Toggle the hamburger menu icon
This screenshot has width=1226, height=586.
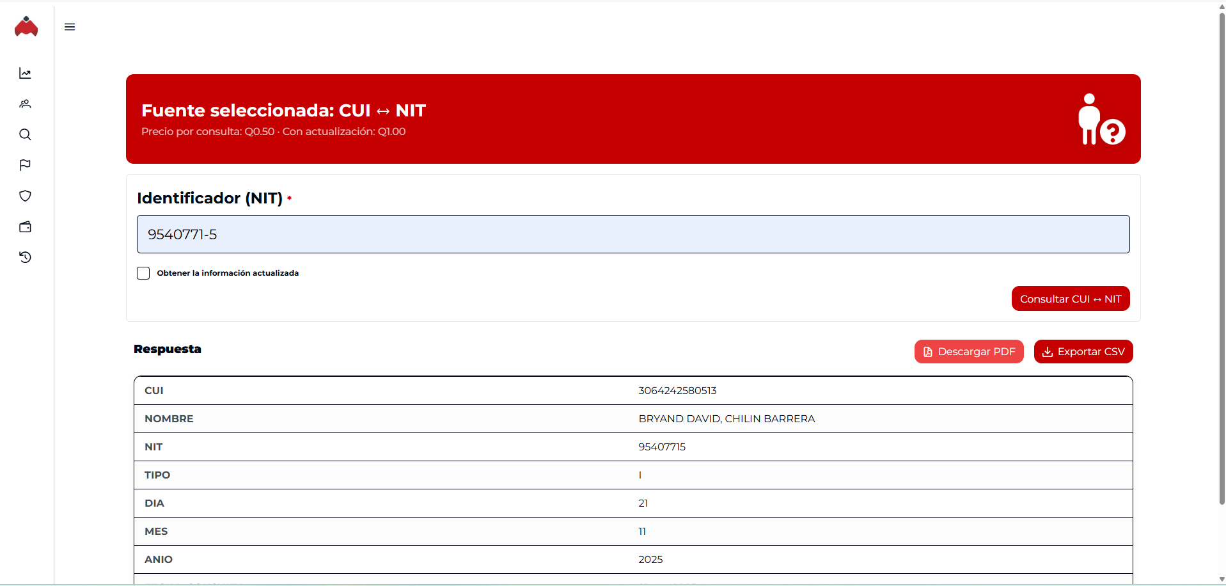click(x=70, y=27)
